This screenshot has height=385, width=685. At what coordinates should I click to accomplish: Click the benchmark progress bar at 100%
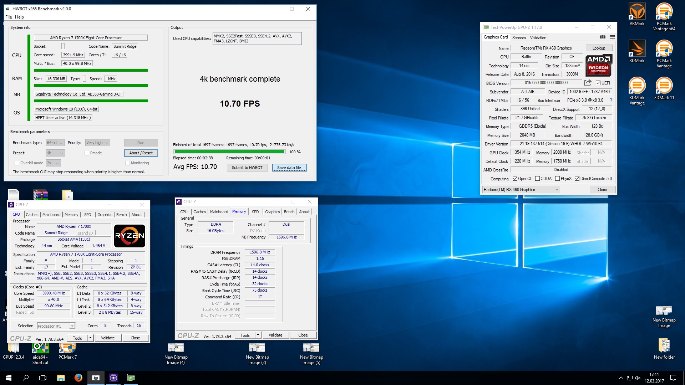(x=229, y=152)
